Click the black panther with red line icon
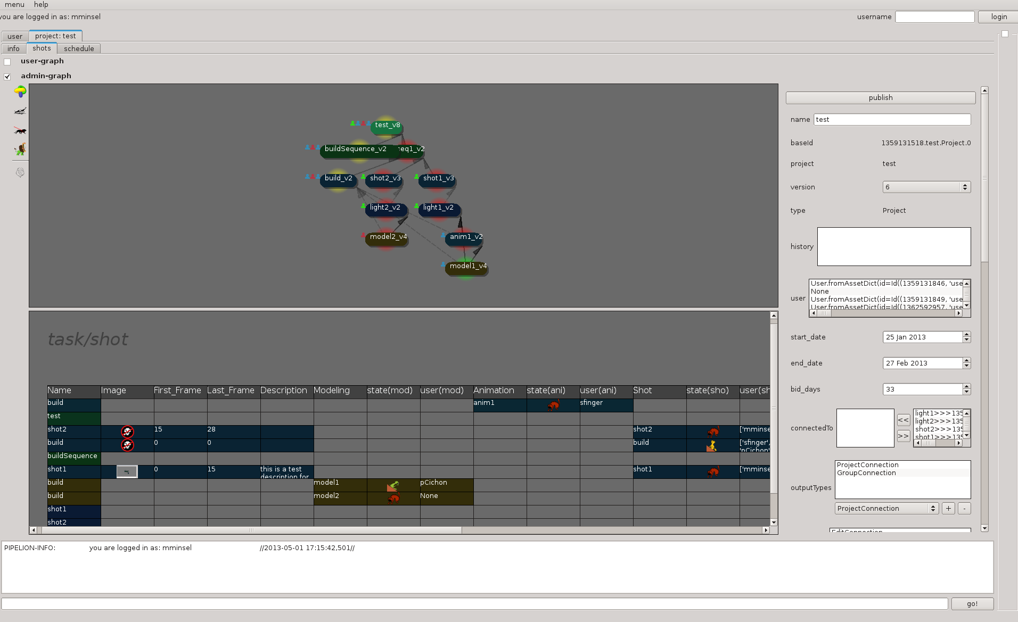The height and width of the screenshot is (622, 1018). [20, 130]
